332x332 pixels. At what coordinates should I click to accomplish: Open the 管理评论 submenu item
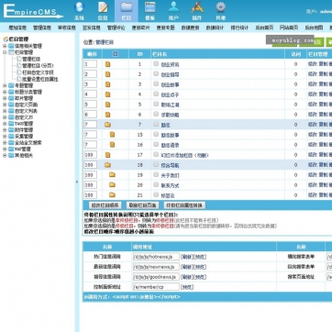(116, 28)
